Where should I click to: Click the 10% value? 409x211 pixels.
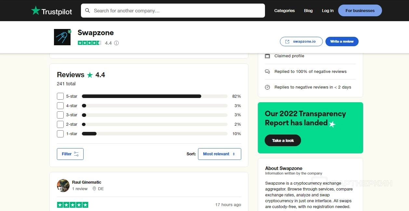(x=236, y=134)
